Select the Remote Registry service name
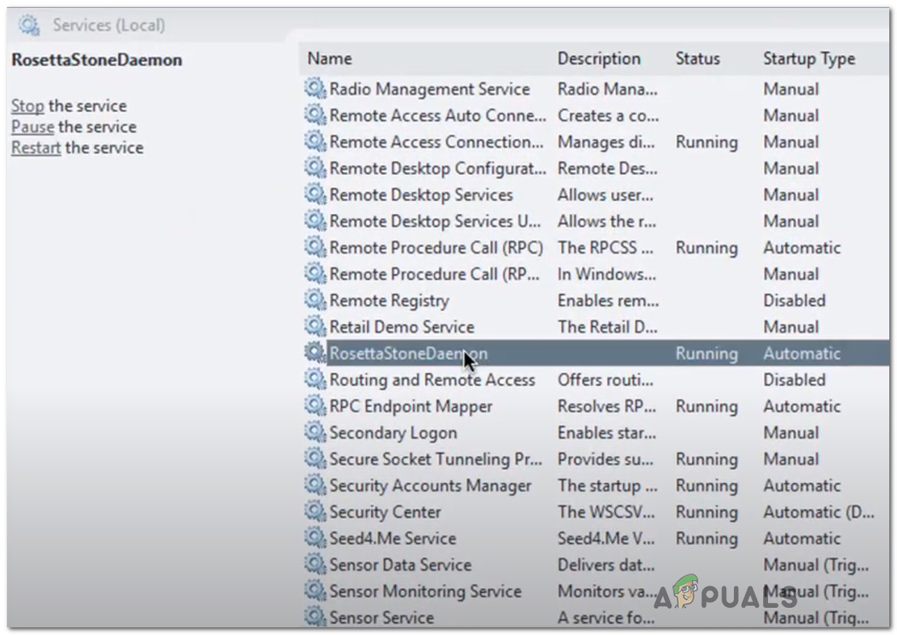The image size is (897, 635). click(x=389, y=301)
